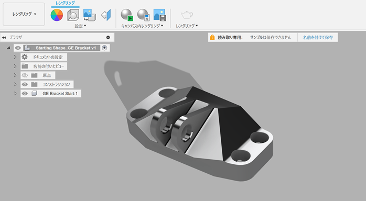
Task: Click the folder icon of 名前の付いたビュー
Action: point(25,66)
